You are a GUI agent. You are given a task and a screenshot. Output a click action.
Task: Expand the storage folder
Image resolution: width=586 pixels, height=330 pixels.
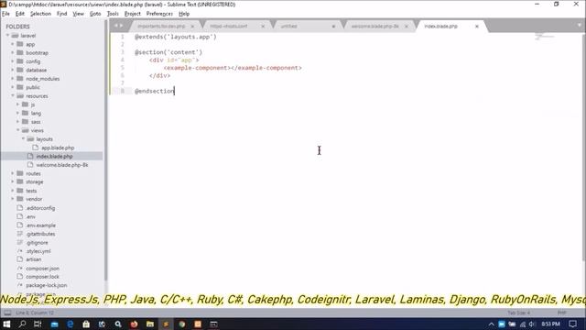[x=12, y=181]
